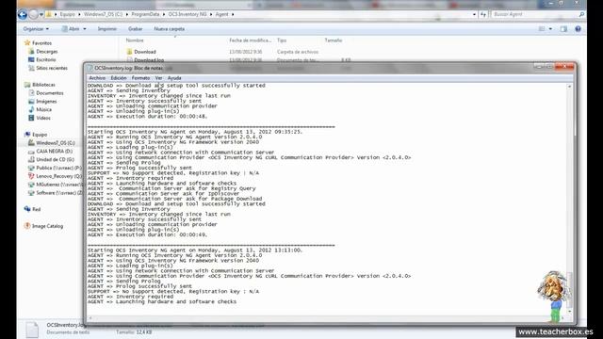Click the OCS Inventory NG breadcrumb segment

coord(187,14)
